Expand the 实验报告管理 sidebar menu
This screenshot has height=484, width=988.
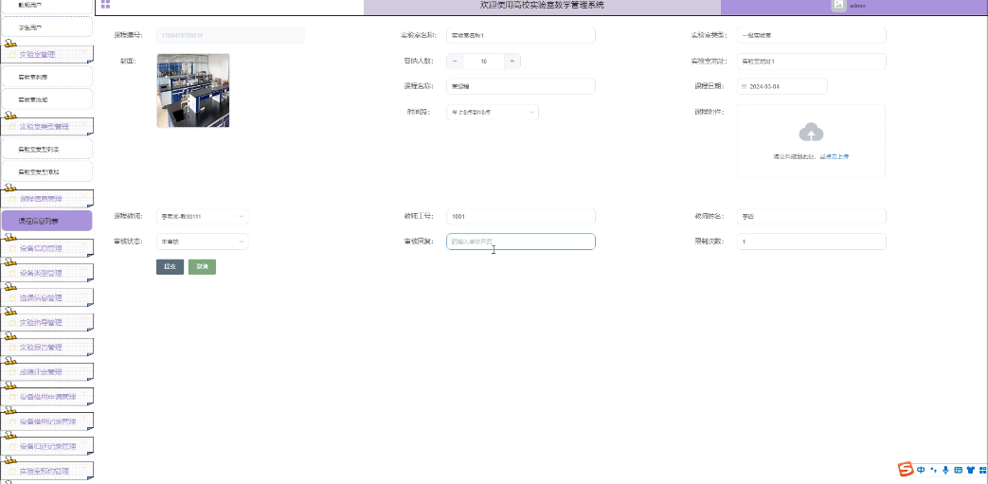click(x=47, y=348)
